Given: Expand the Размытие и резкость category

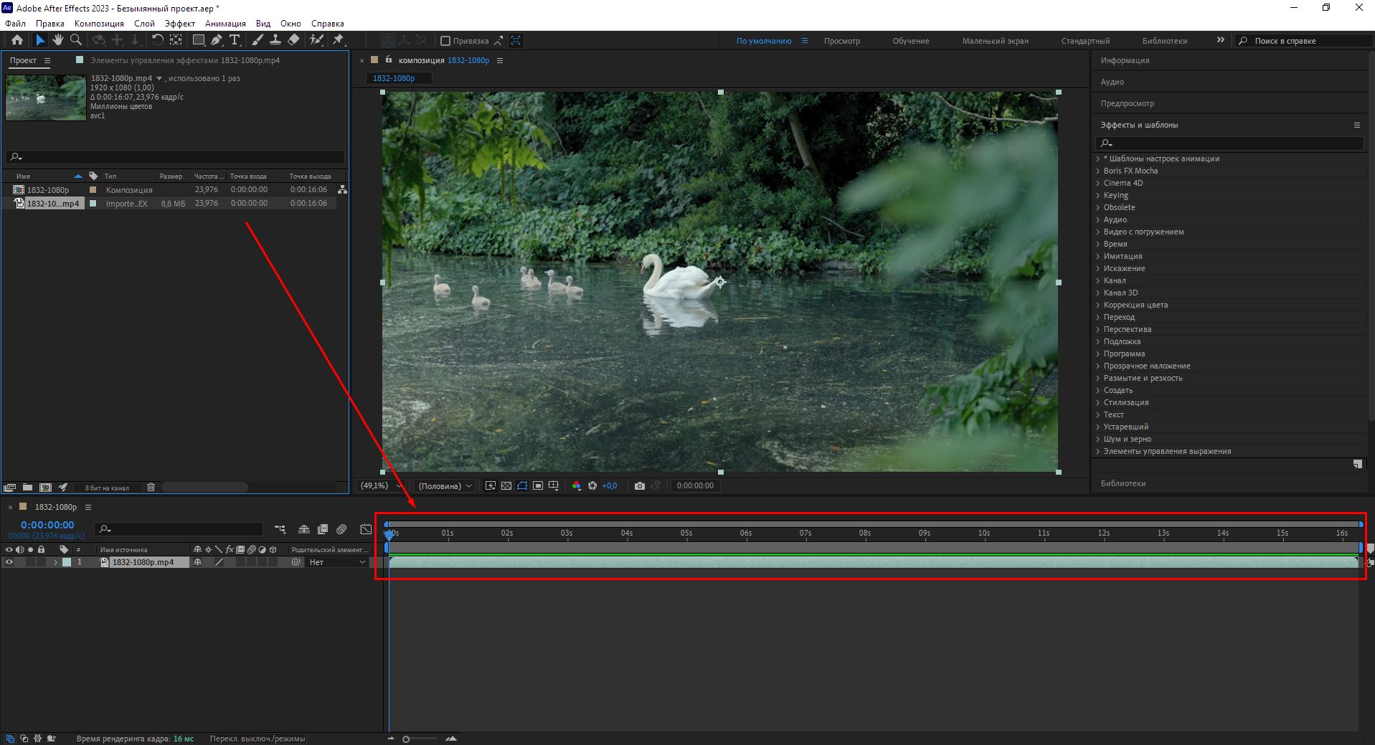Looking at the screenshot, I should coord(1097,378).
